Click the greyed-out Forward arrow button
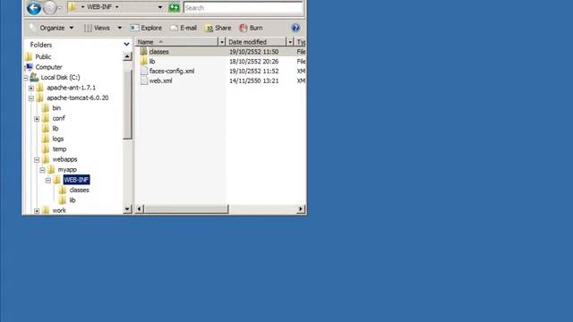This screenshot has width=573, height=322. point(50,8)
